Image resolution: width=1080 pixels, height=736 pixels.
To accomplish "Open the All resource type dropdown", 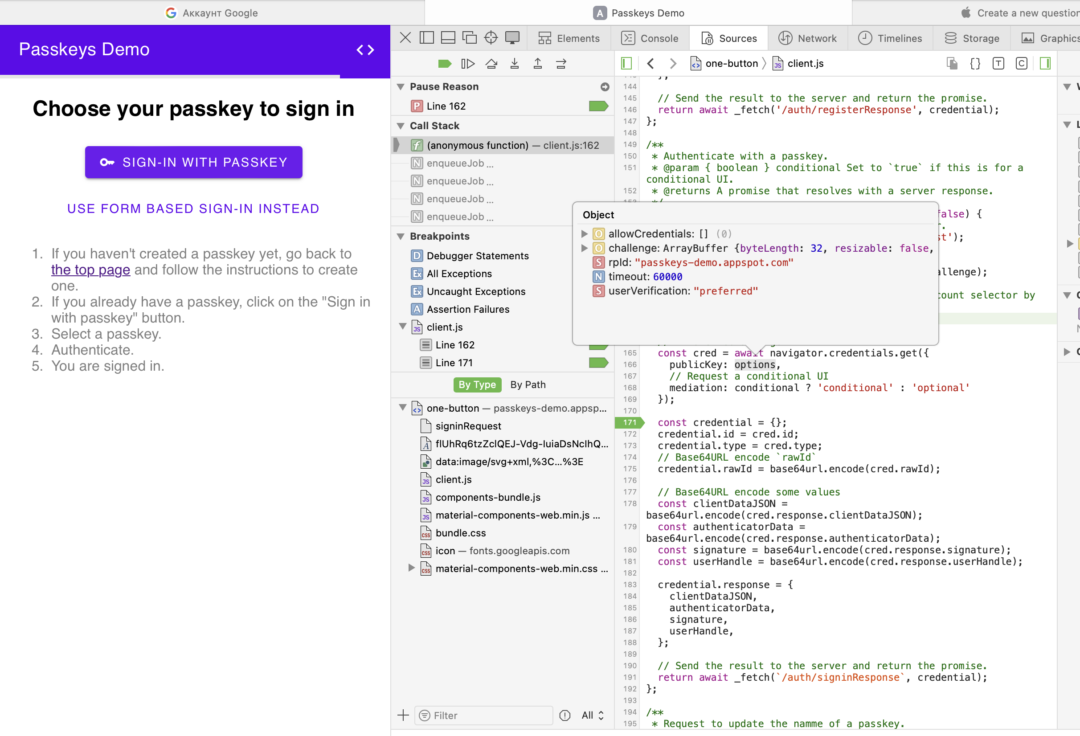I will point(593,715).
